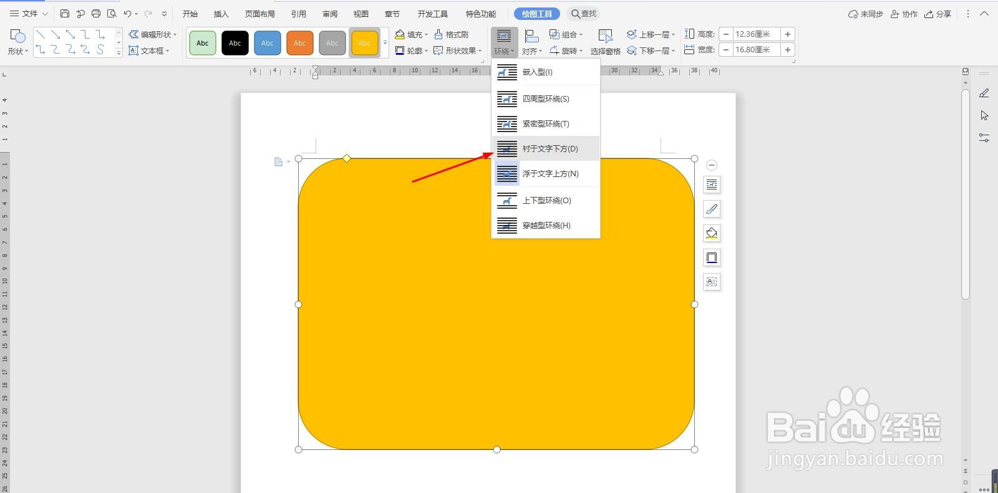Click the Print Preview icon
This screenshot has width=998, height=493.
coord(112,14)
